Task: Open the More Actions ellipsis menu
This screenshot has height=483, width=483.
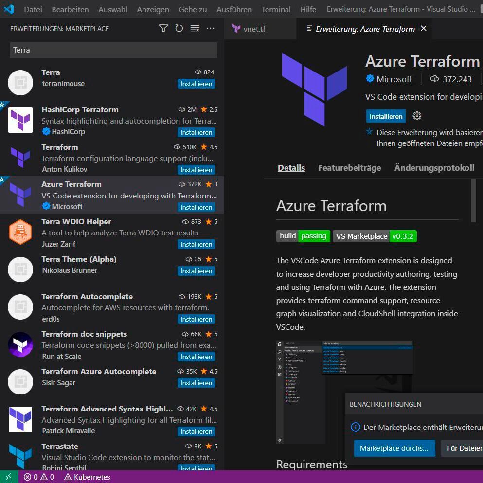Action: coord(210,29)
